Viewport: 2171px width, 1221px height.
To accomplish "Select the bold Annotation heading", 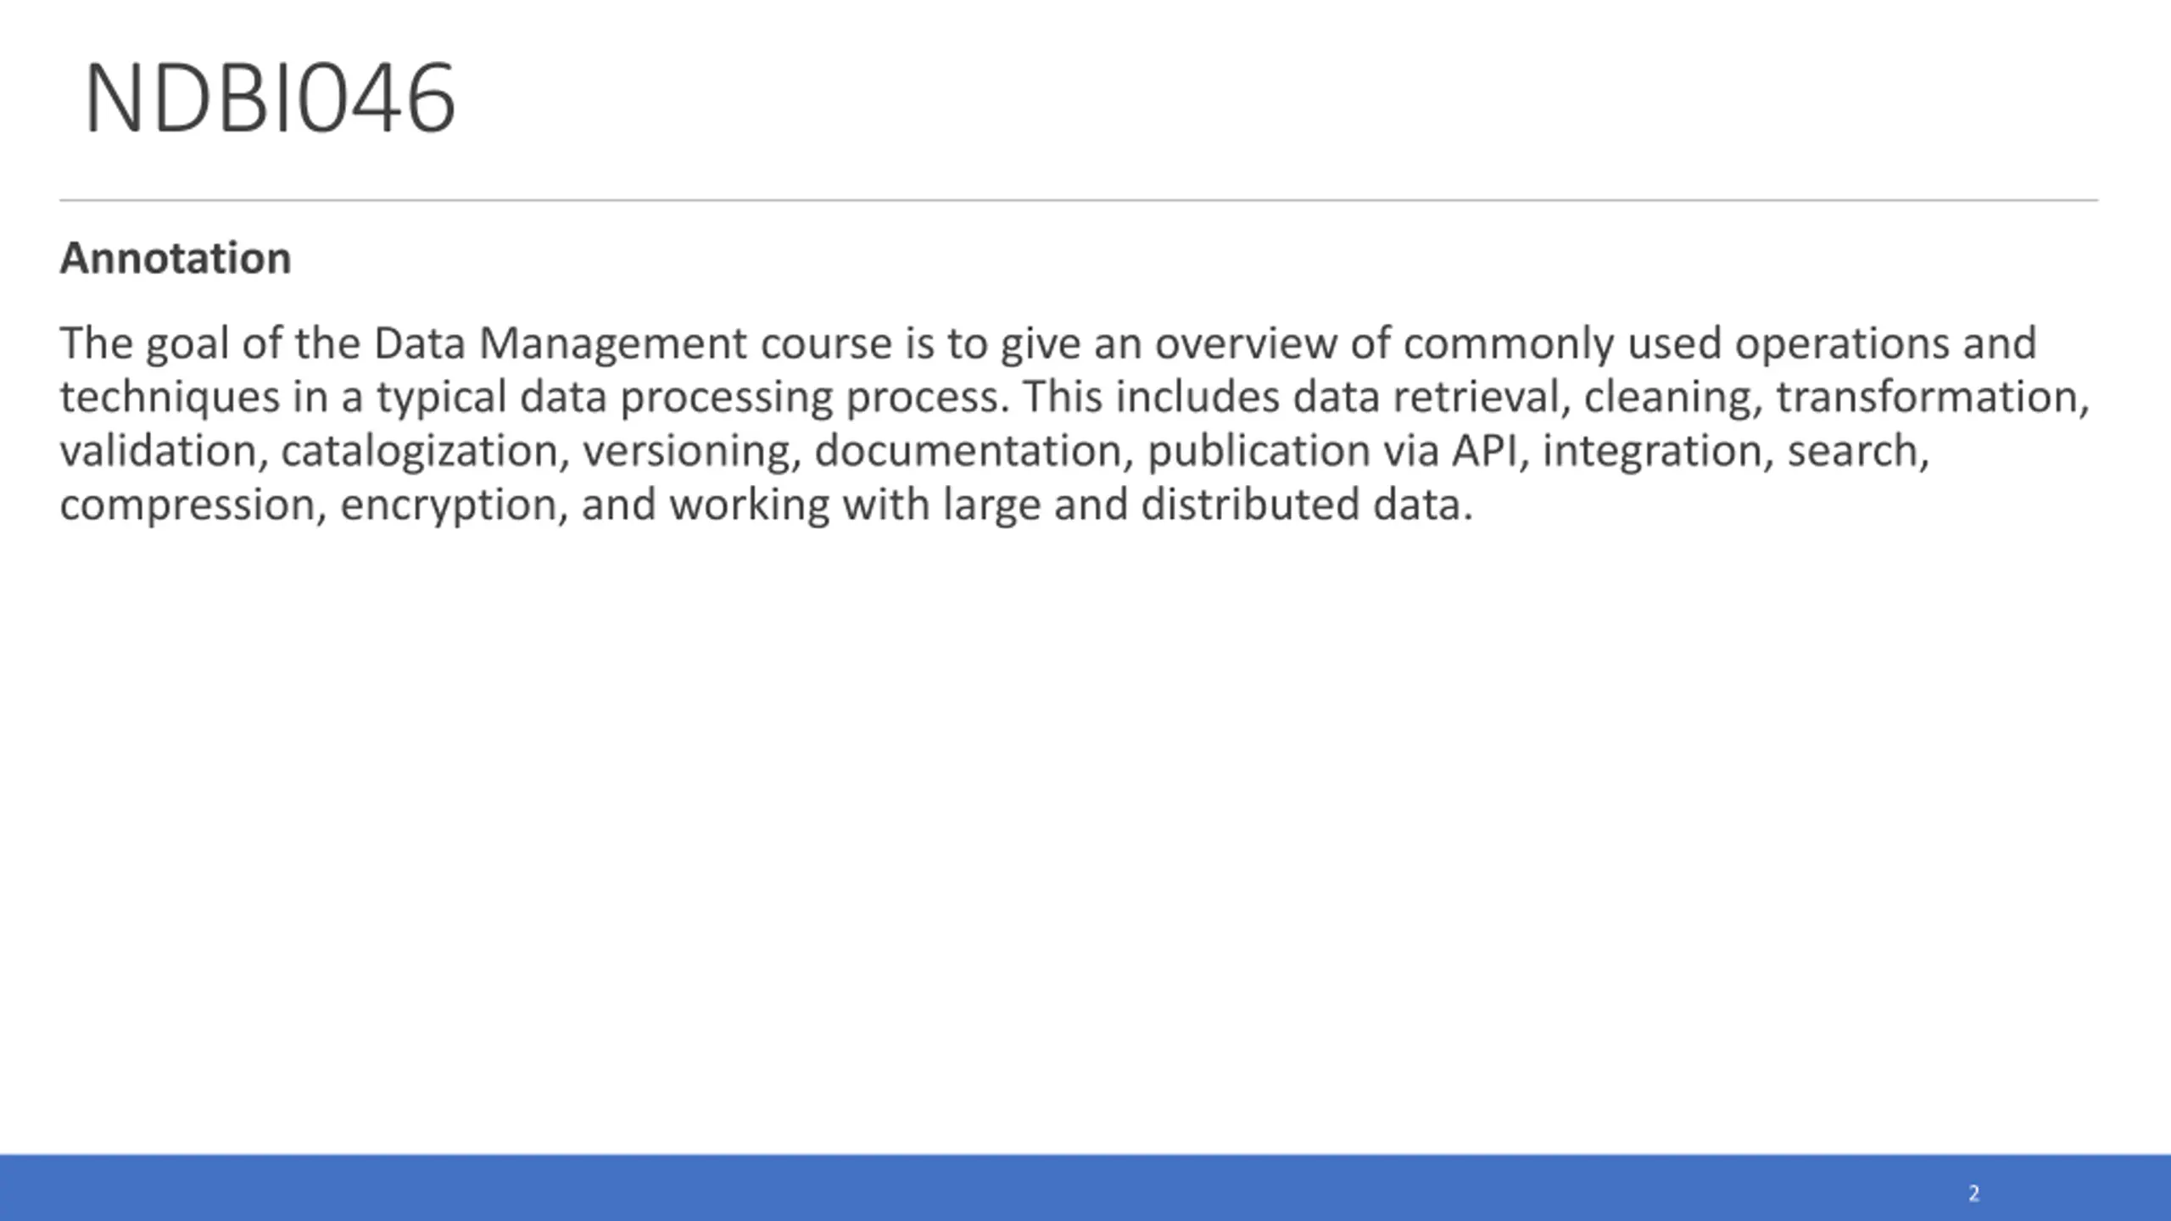I will click(176, 258).
